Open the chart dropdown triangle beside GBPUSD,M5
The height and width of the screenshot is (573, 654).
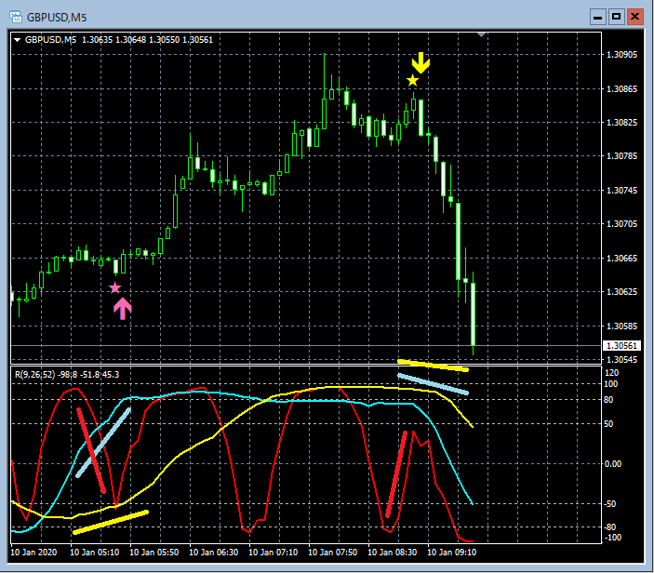coord(18,40)
